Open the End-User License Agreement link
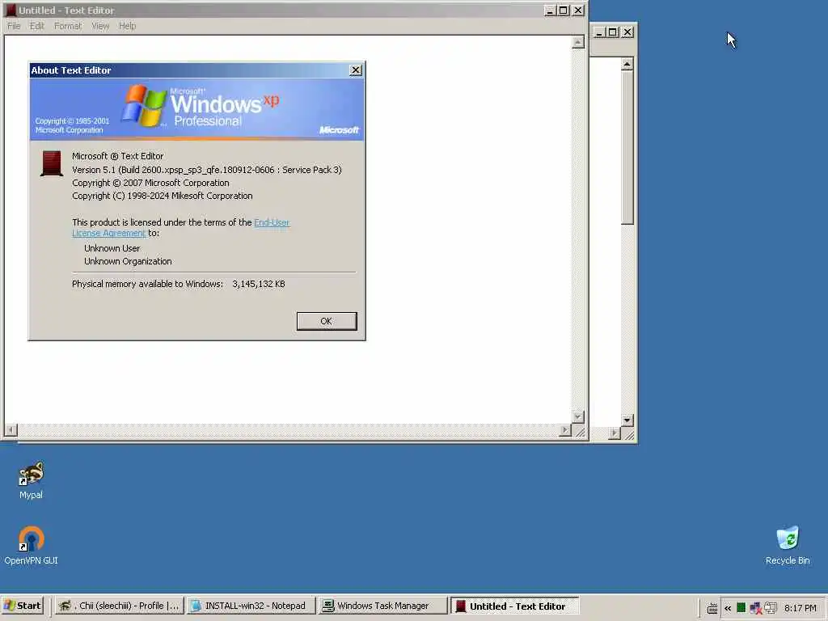Viewport: 828px width, 621px height. [x=180, y=227]
